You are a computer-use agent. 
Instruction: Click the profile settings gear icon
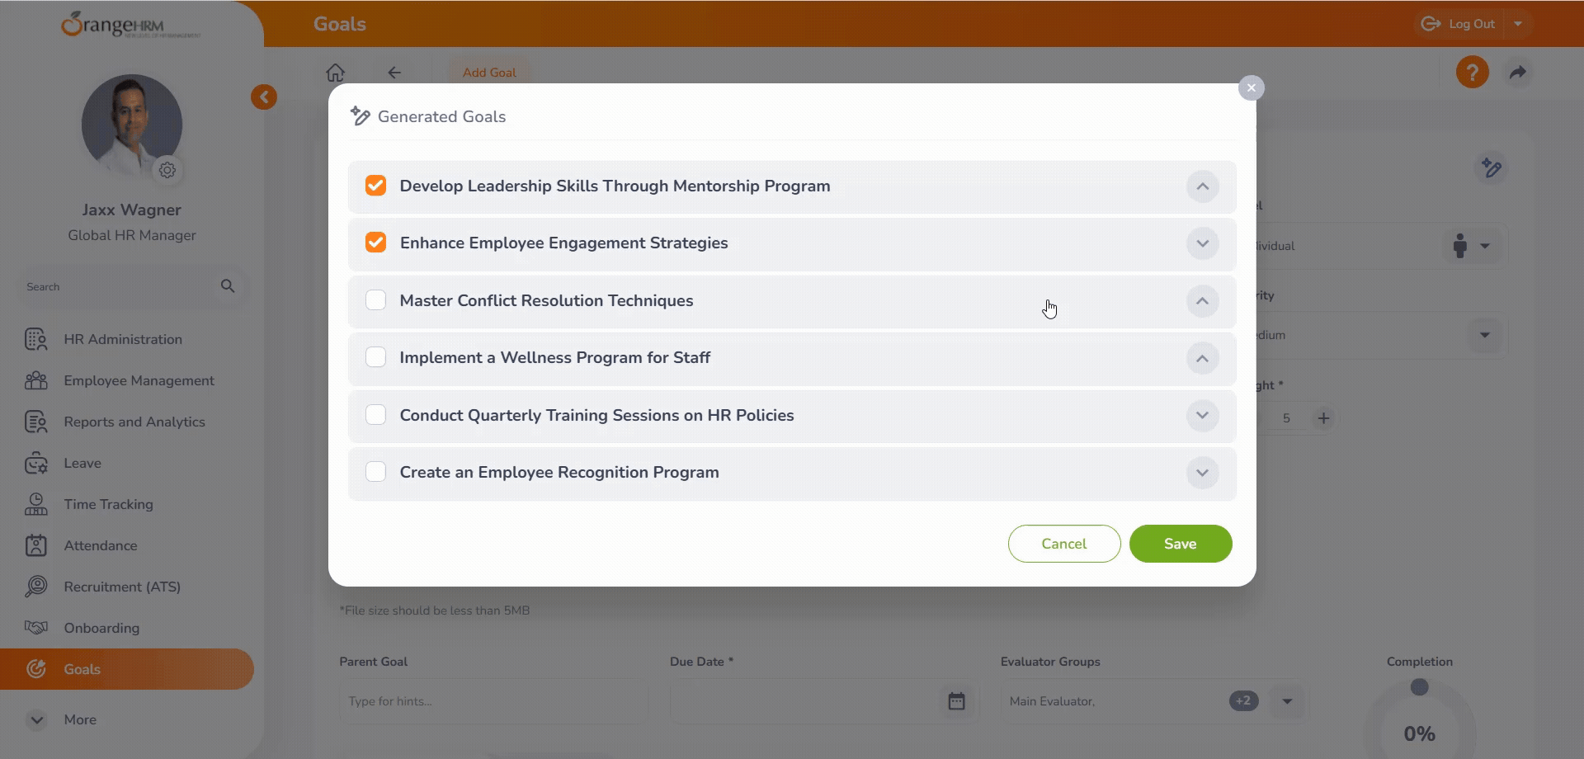[x=167, y=170]
